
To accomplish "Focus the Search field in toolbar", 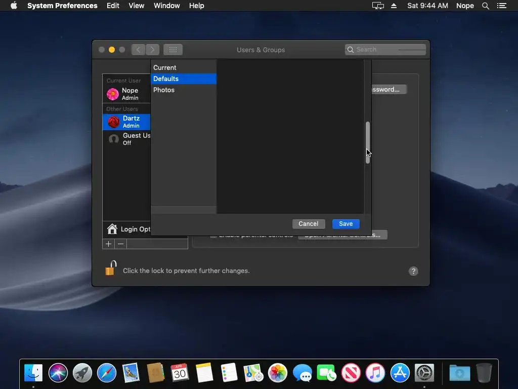I will point(385,50).
